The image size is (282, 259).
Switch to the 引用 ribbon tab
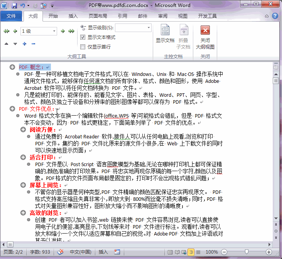[123, 16]
